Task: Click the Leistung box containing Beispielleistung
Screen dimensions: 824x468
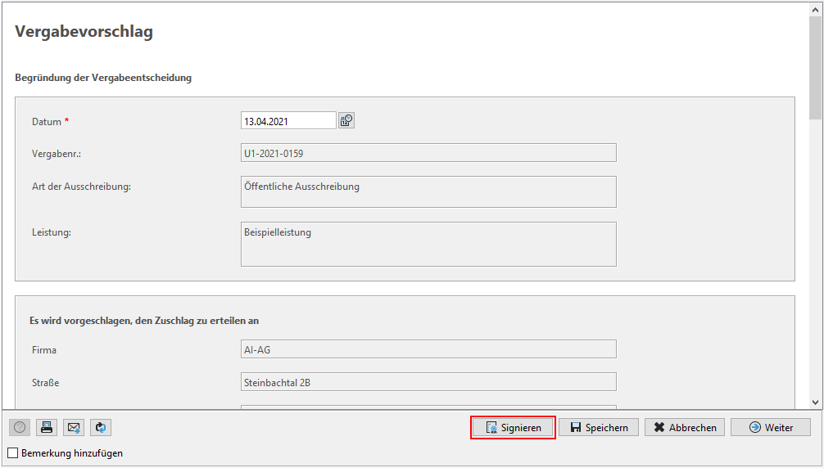Action: [x=428, y=244]
